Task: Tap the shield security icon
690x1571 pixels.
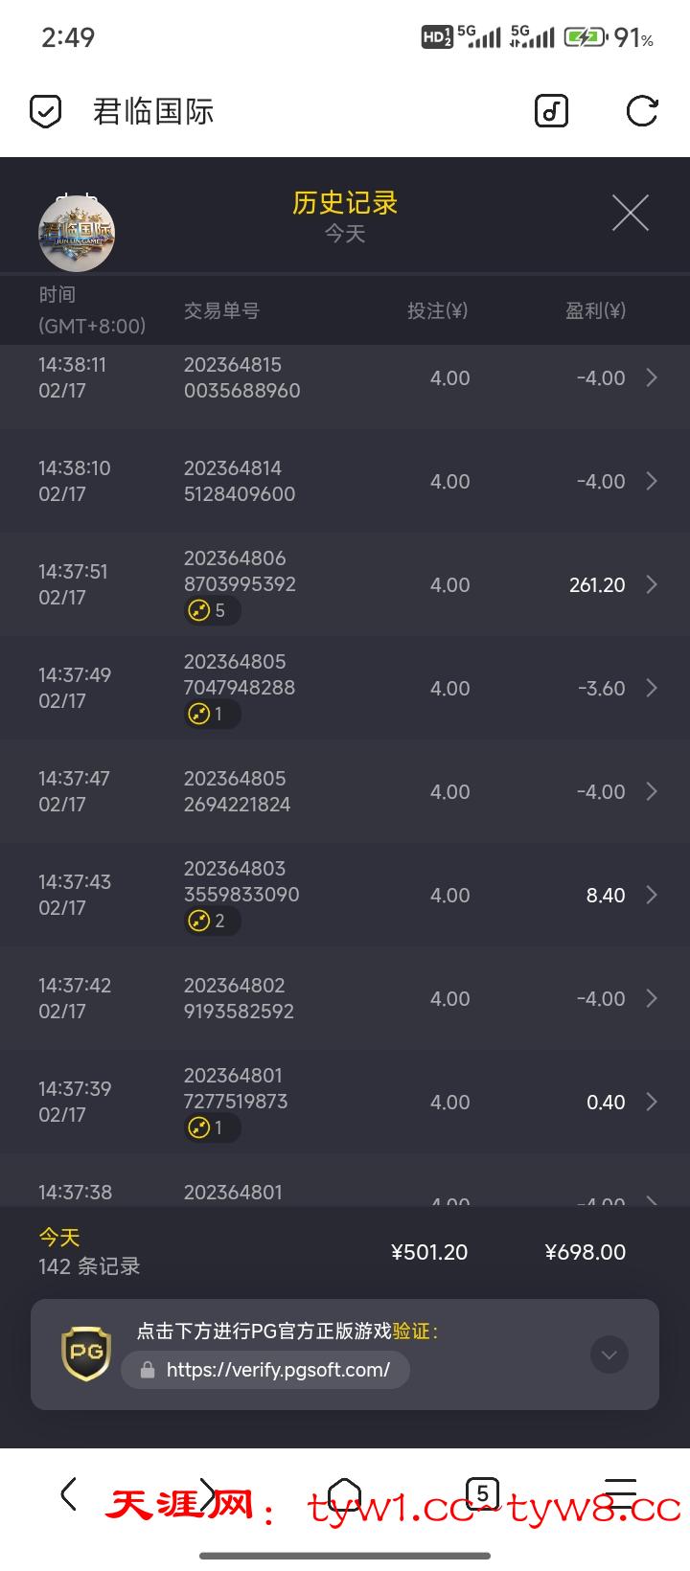Action: click(46, 112)
